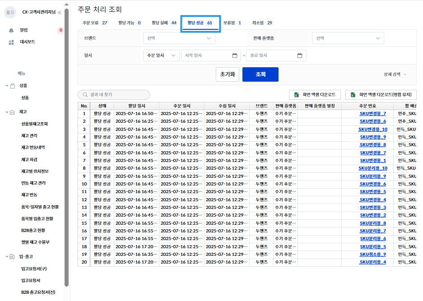The height and width of the screenshot is (301, 423).
Task: Expand 상세 검색 advanced search
Action: coord(395,74)
